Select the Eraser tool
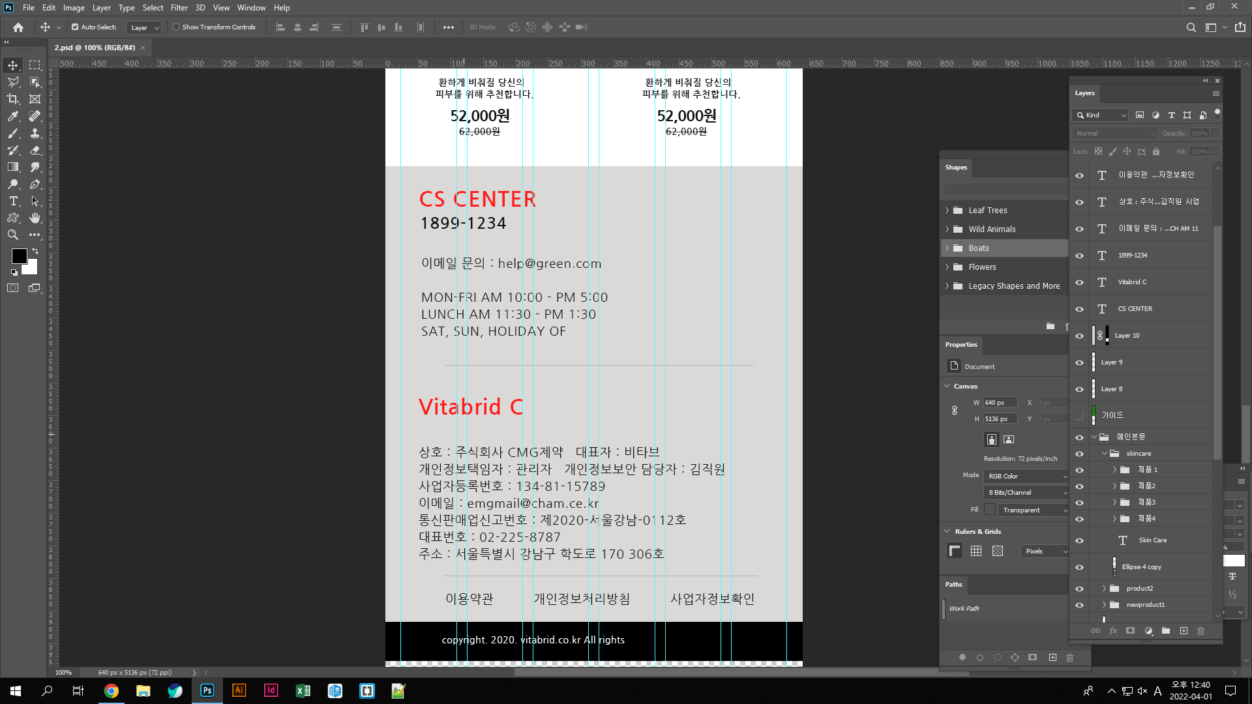This screenshot has height=704, width=1252. tap(35, 150)
